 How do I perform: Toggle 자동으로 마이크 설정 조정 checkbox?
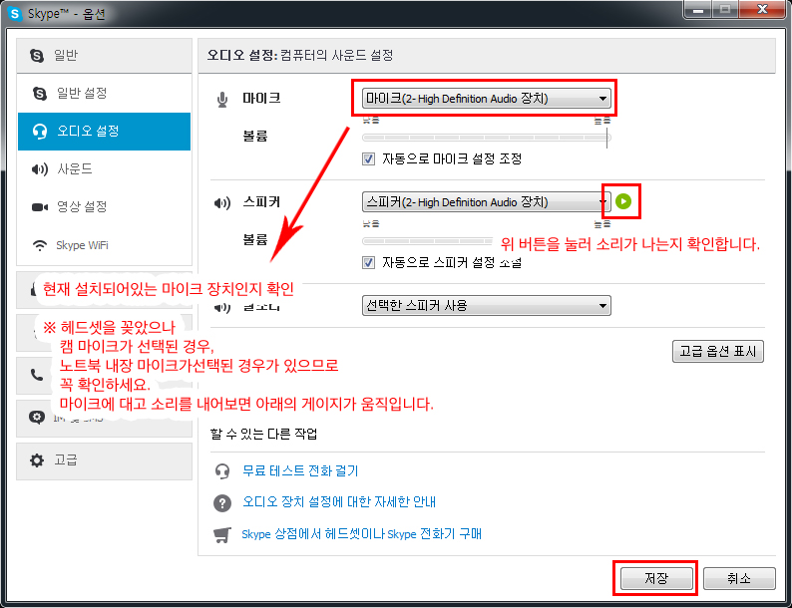point(369,158)
